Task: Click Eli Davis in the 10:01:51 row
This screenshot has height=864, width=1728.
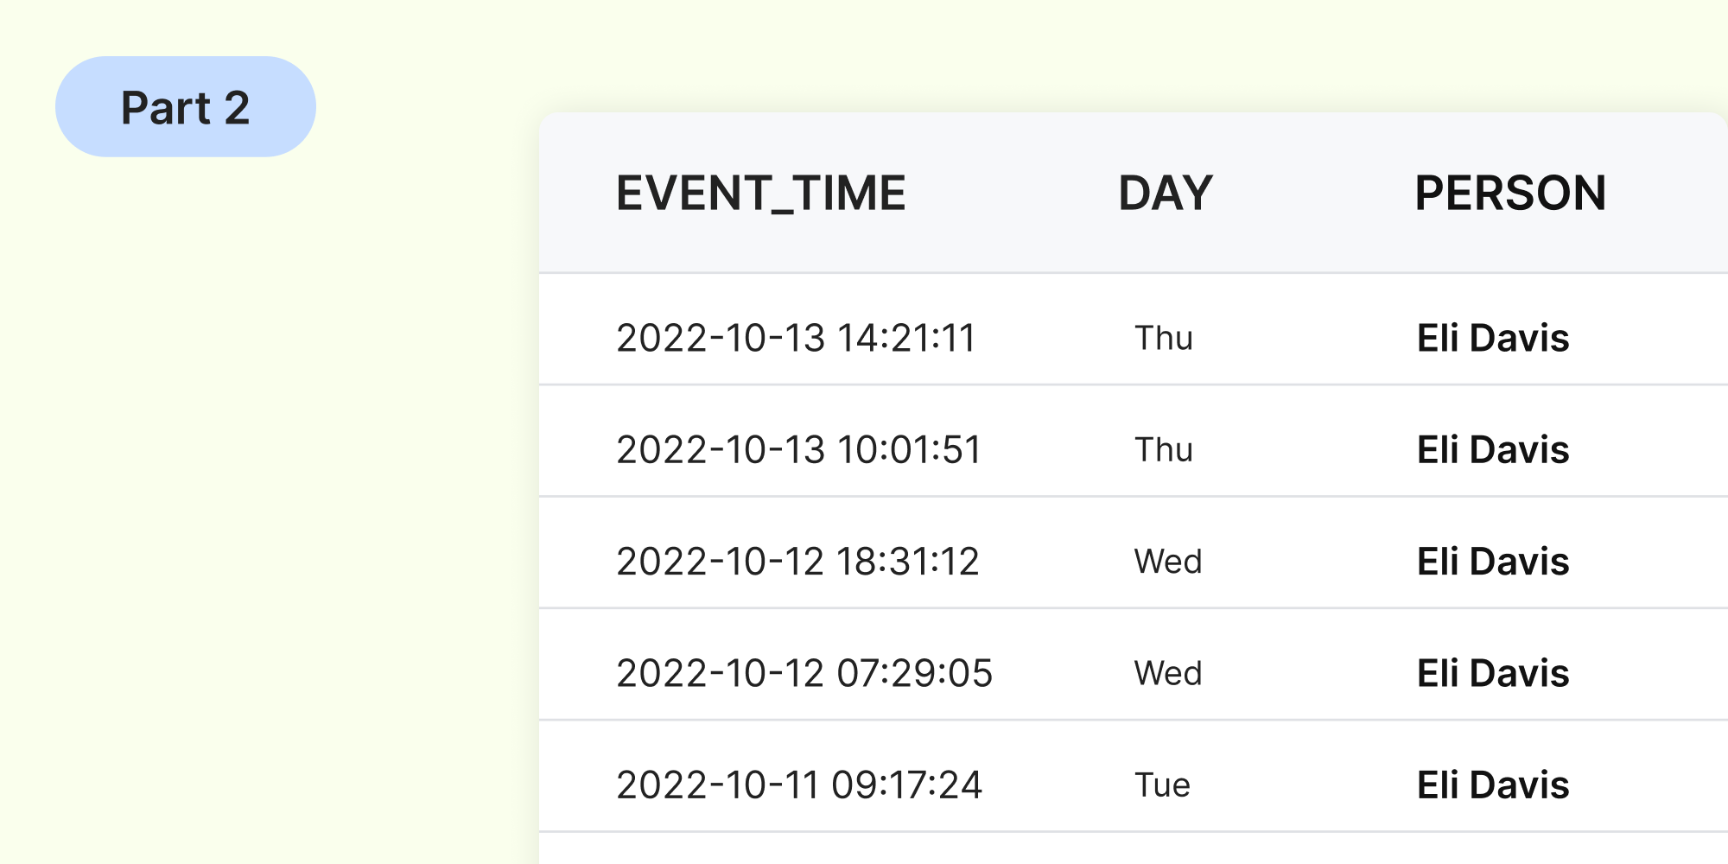Action: pyautogui.click(x=1493, y=450)
